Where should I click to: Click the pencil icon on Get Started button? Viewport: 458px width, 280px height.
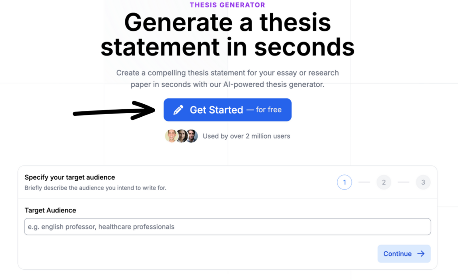[179, 110]
